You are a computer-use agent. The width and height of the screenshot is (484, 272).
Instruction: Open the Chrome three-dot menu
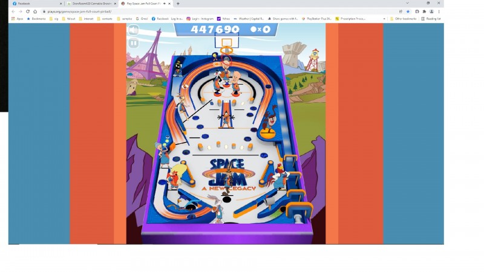click(439, 11)
